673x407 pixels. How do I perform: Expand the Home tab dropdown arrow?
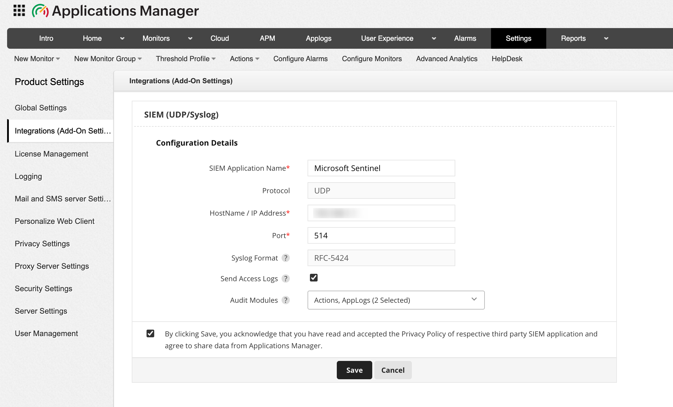point(122,38)
